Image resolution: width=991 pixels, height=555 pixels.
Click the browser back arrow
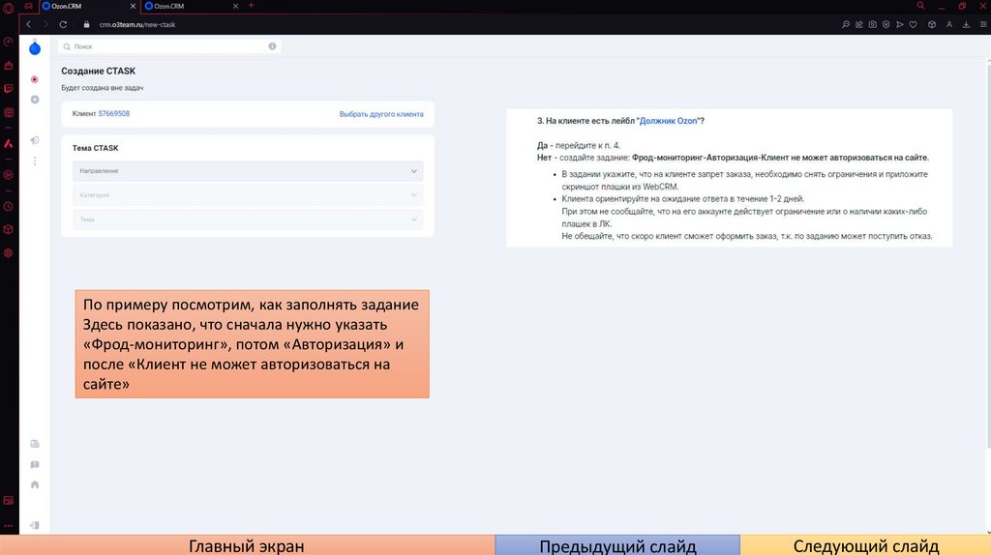coord(28,24)
